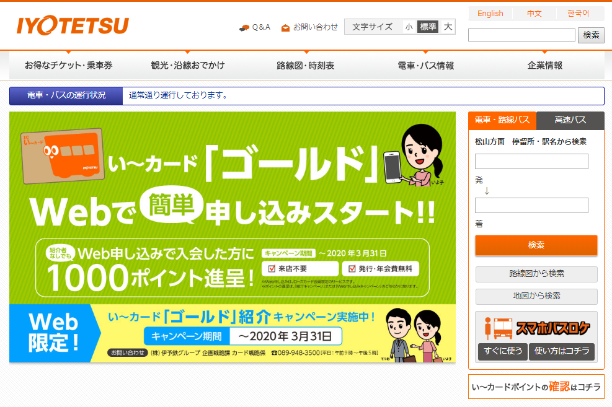Image resolution: width=612 pixels, height=407 pixels.
Task: Click the orange 検索 route search button
Action: click(536, 245)
